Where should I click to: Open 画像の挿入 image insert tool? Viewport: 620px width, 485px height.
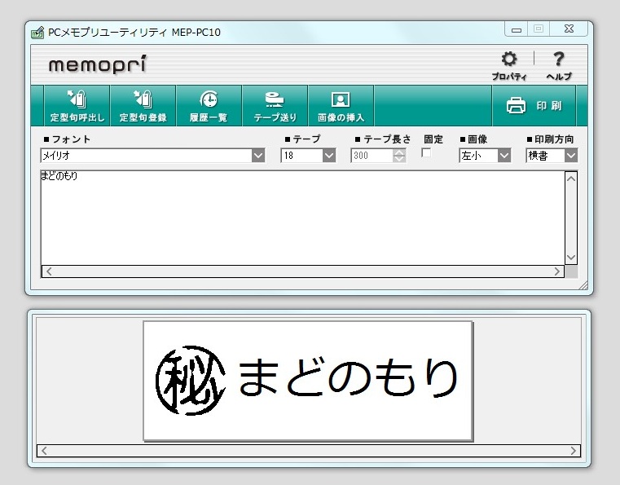[x=341, y=106]
